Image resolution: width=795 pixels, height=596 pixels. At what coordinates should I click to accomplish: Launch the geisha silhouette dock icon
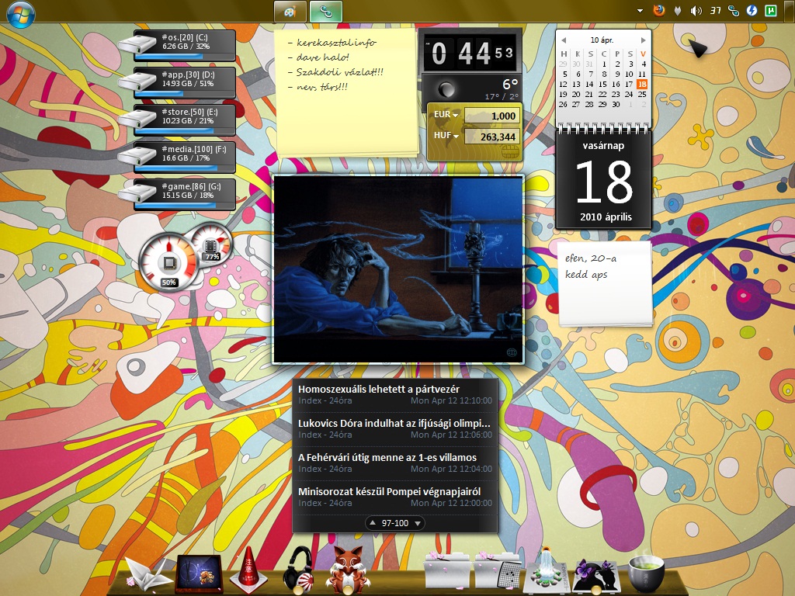595,577
